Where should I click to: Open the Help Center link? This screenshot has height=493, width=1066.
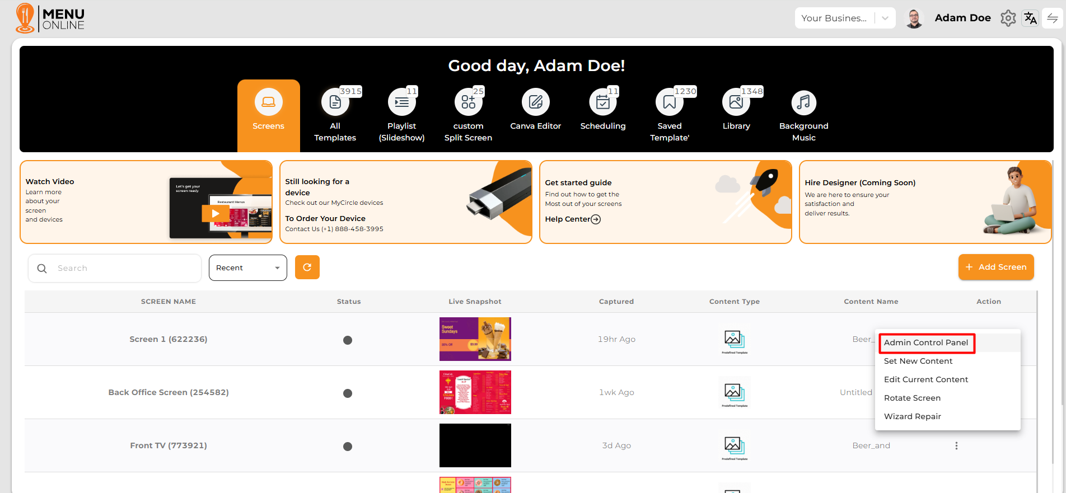[x=572, y=219]
